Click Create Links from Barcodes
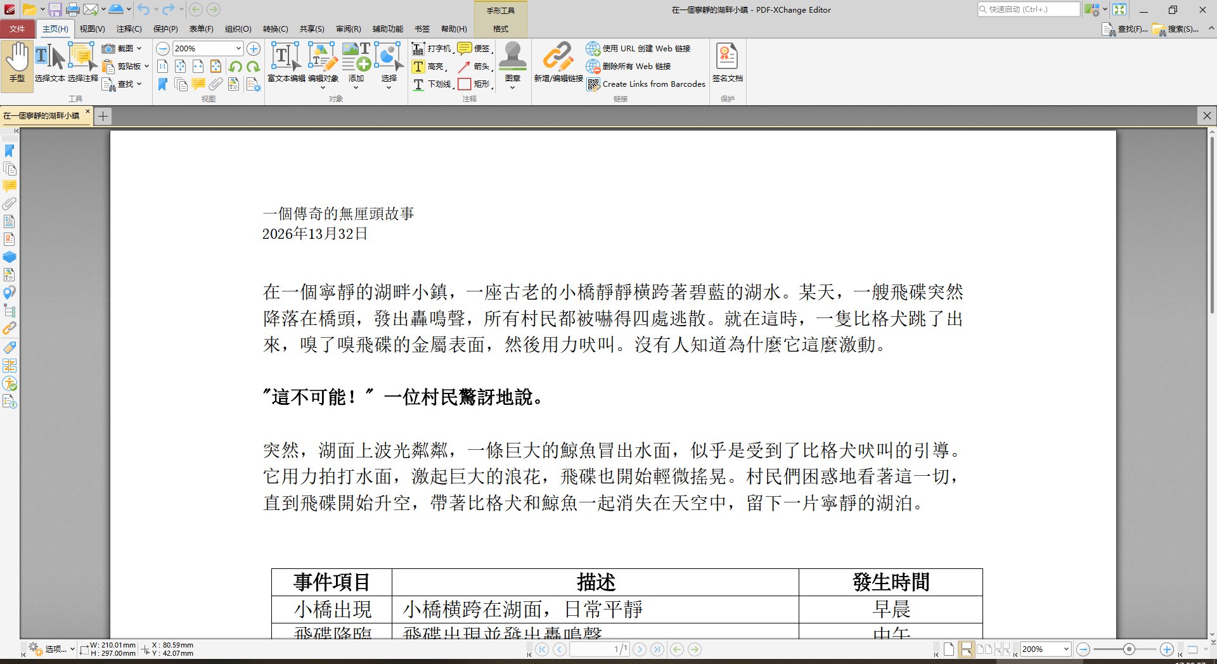 (653, 84)
